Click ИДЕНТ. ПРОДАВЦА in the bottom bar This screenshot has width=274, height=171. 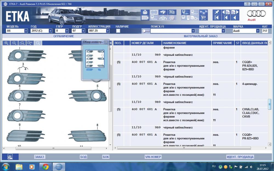tap(240, 157)
